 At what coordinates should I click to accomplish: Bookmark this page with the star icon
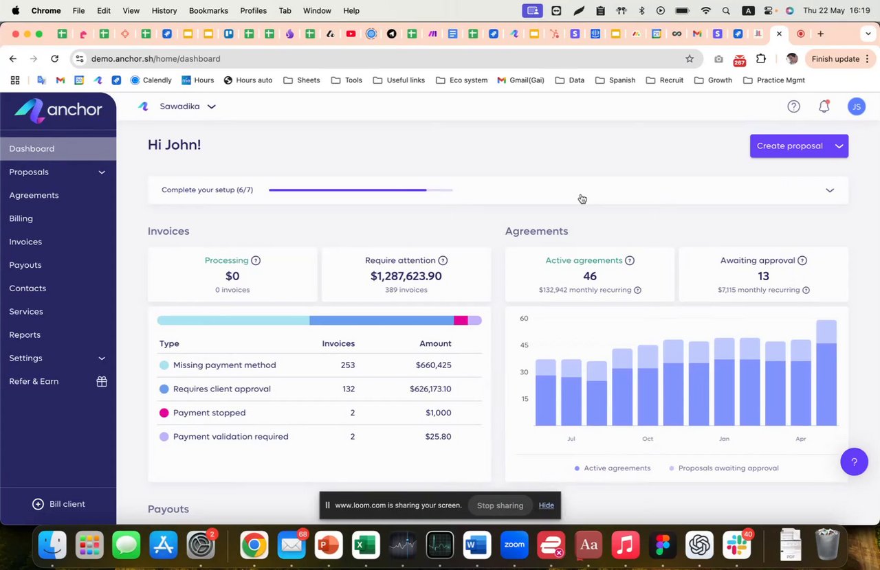(x=690, y=59)
